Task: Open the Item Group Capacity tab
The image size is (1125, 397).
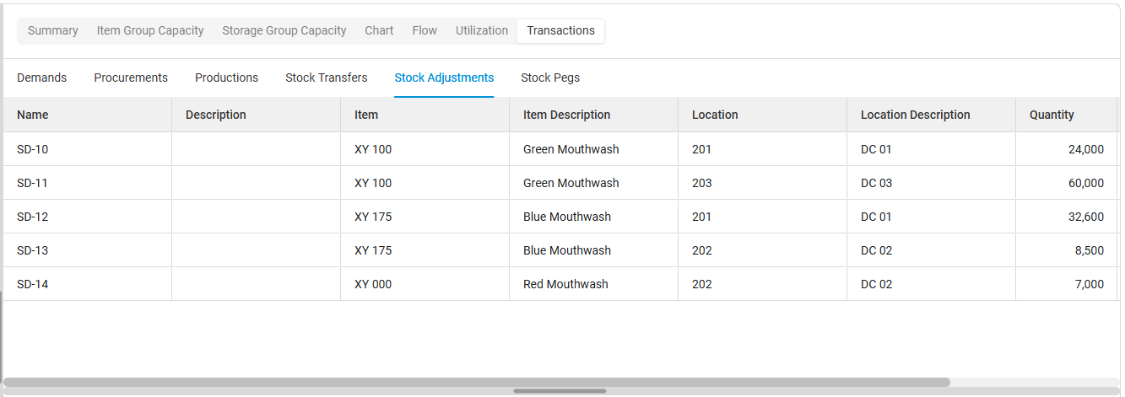Action: [x=150, y=30]
